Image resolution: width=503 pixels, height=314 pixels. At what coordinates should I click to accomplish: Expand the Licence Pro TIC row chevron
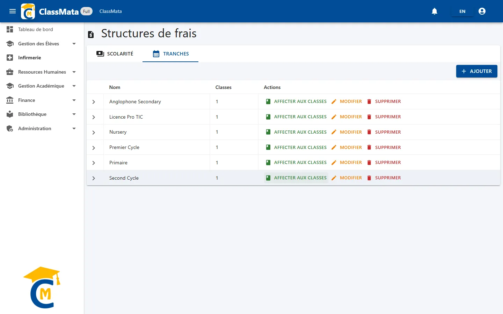pos(94,117)
